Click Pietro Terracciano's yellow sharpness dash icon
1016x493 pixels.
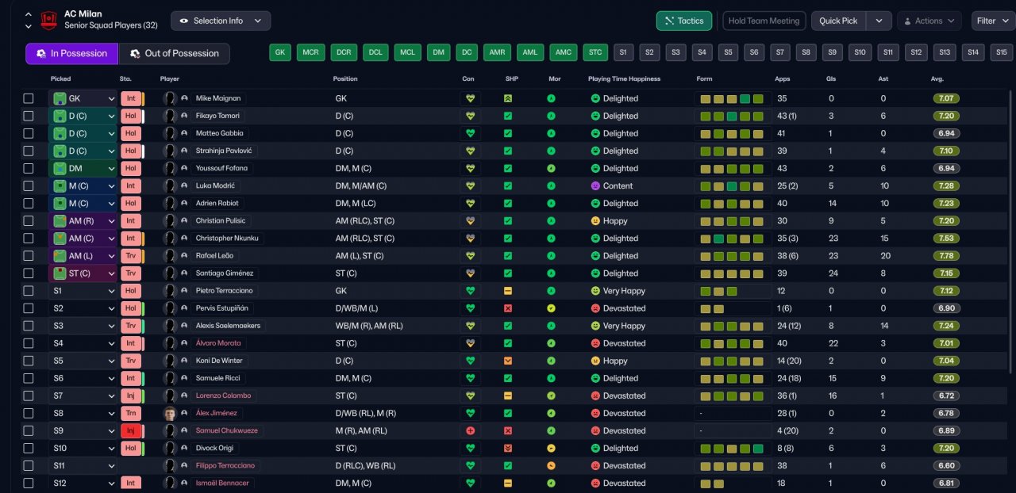pyautogui.click(x=508, y=291)
